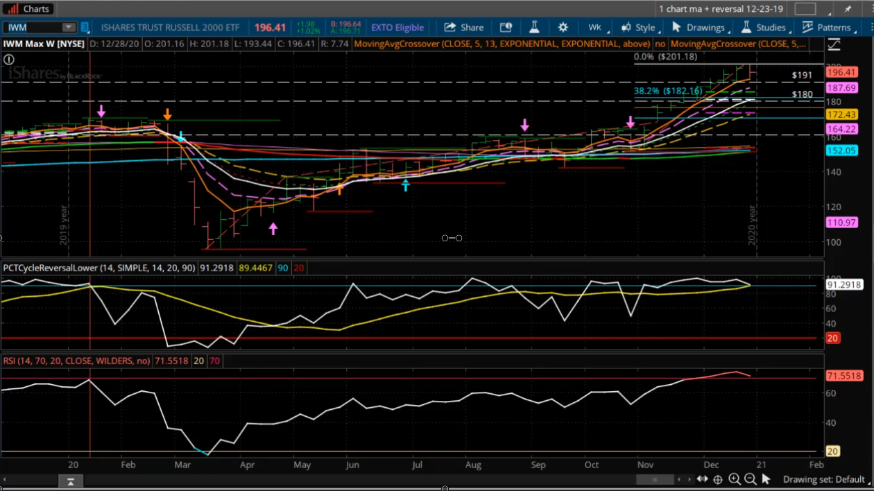This screenshot has width=874, height=491.
Task: Click the IWM symbol input field
Action: [33, 27]
